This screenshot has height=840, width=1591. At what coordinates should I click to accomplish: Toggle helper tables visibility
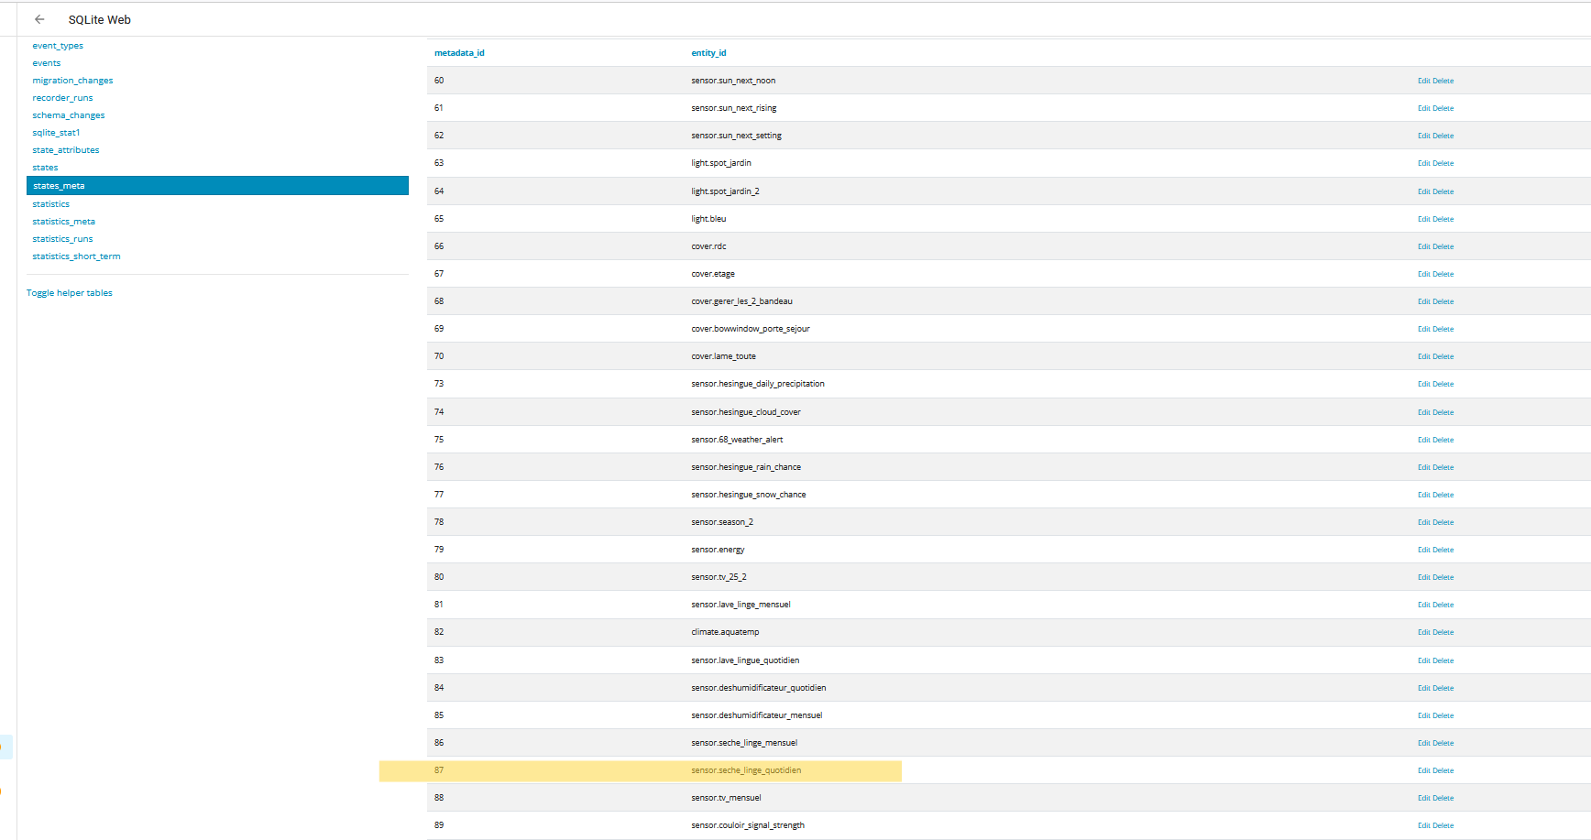(70, 293)
